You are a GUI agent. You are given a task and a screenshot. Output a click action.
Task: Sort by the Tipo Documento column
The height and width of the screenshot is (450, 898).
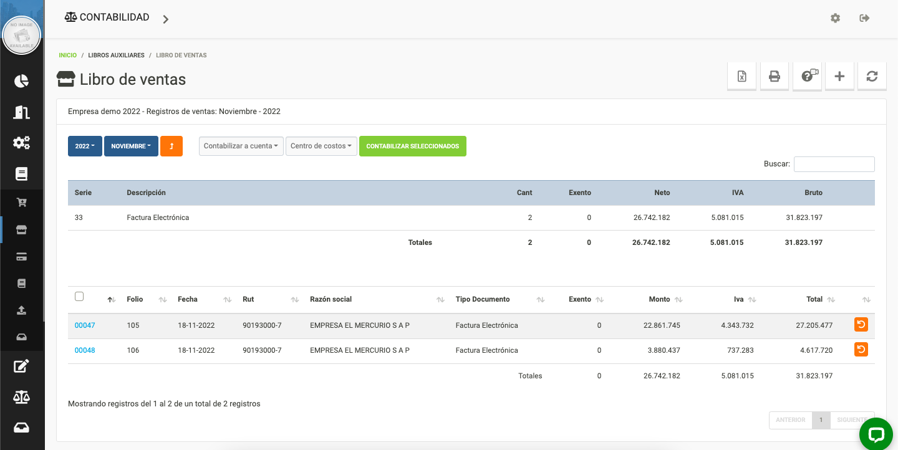pyautogui.click(x=500, y=299)
